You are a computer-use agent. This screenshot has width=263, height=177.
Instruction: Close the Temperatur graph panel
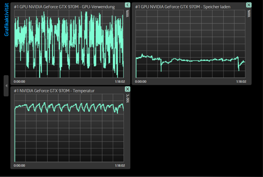tap(127, 89)
